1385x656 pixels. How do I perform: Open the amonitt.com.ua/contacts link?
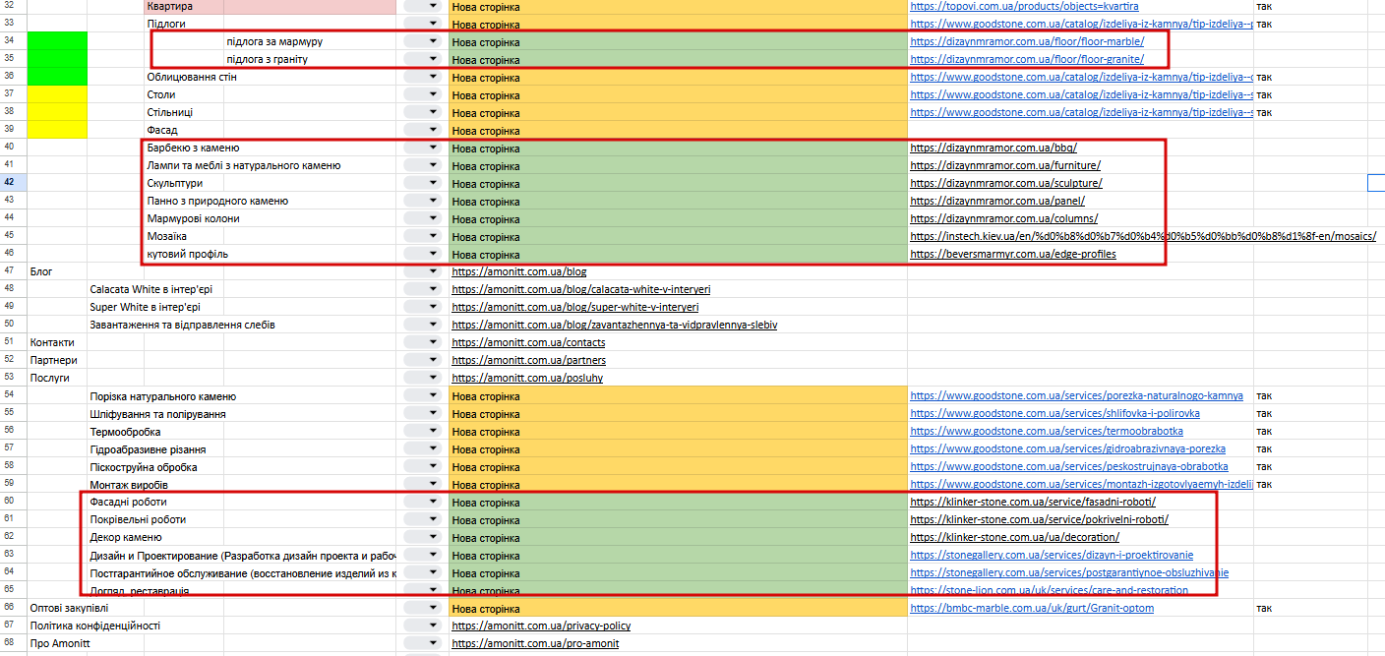[x=528, y=343]
